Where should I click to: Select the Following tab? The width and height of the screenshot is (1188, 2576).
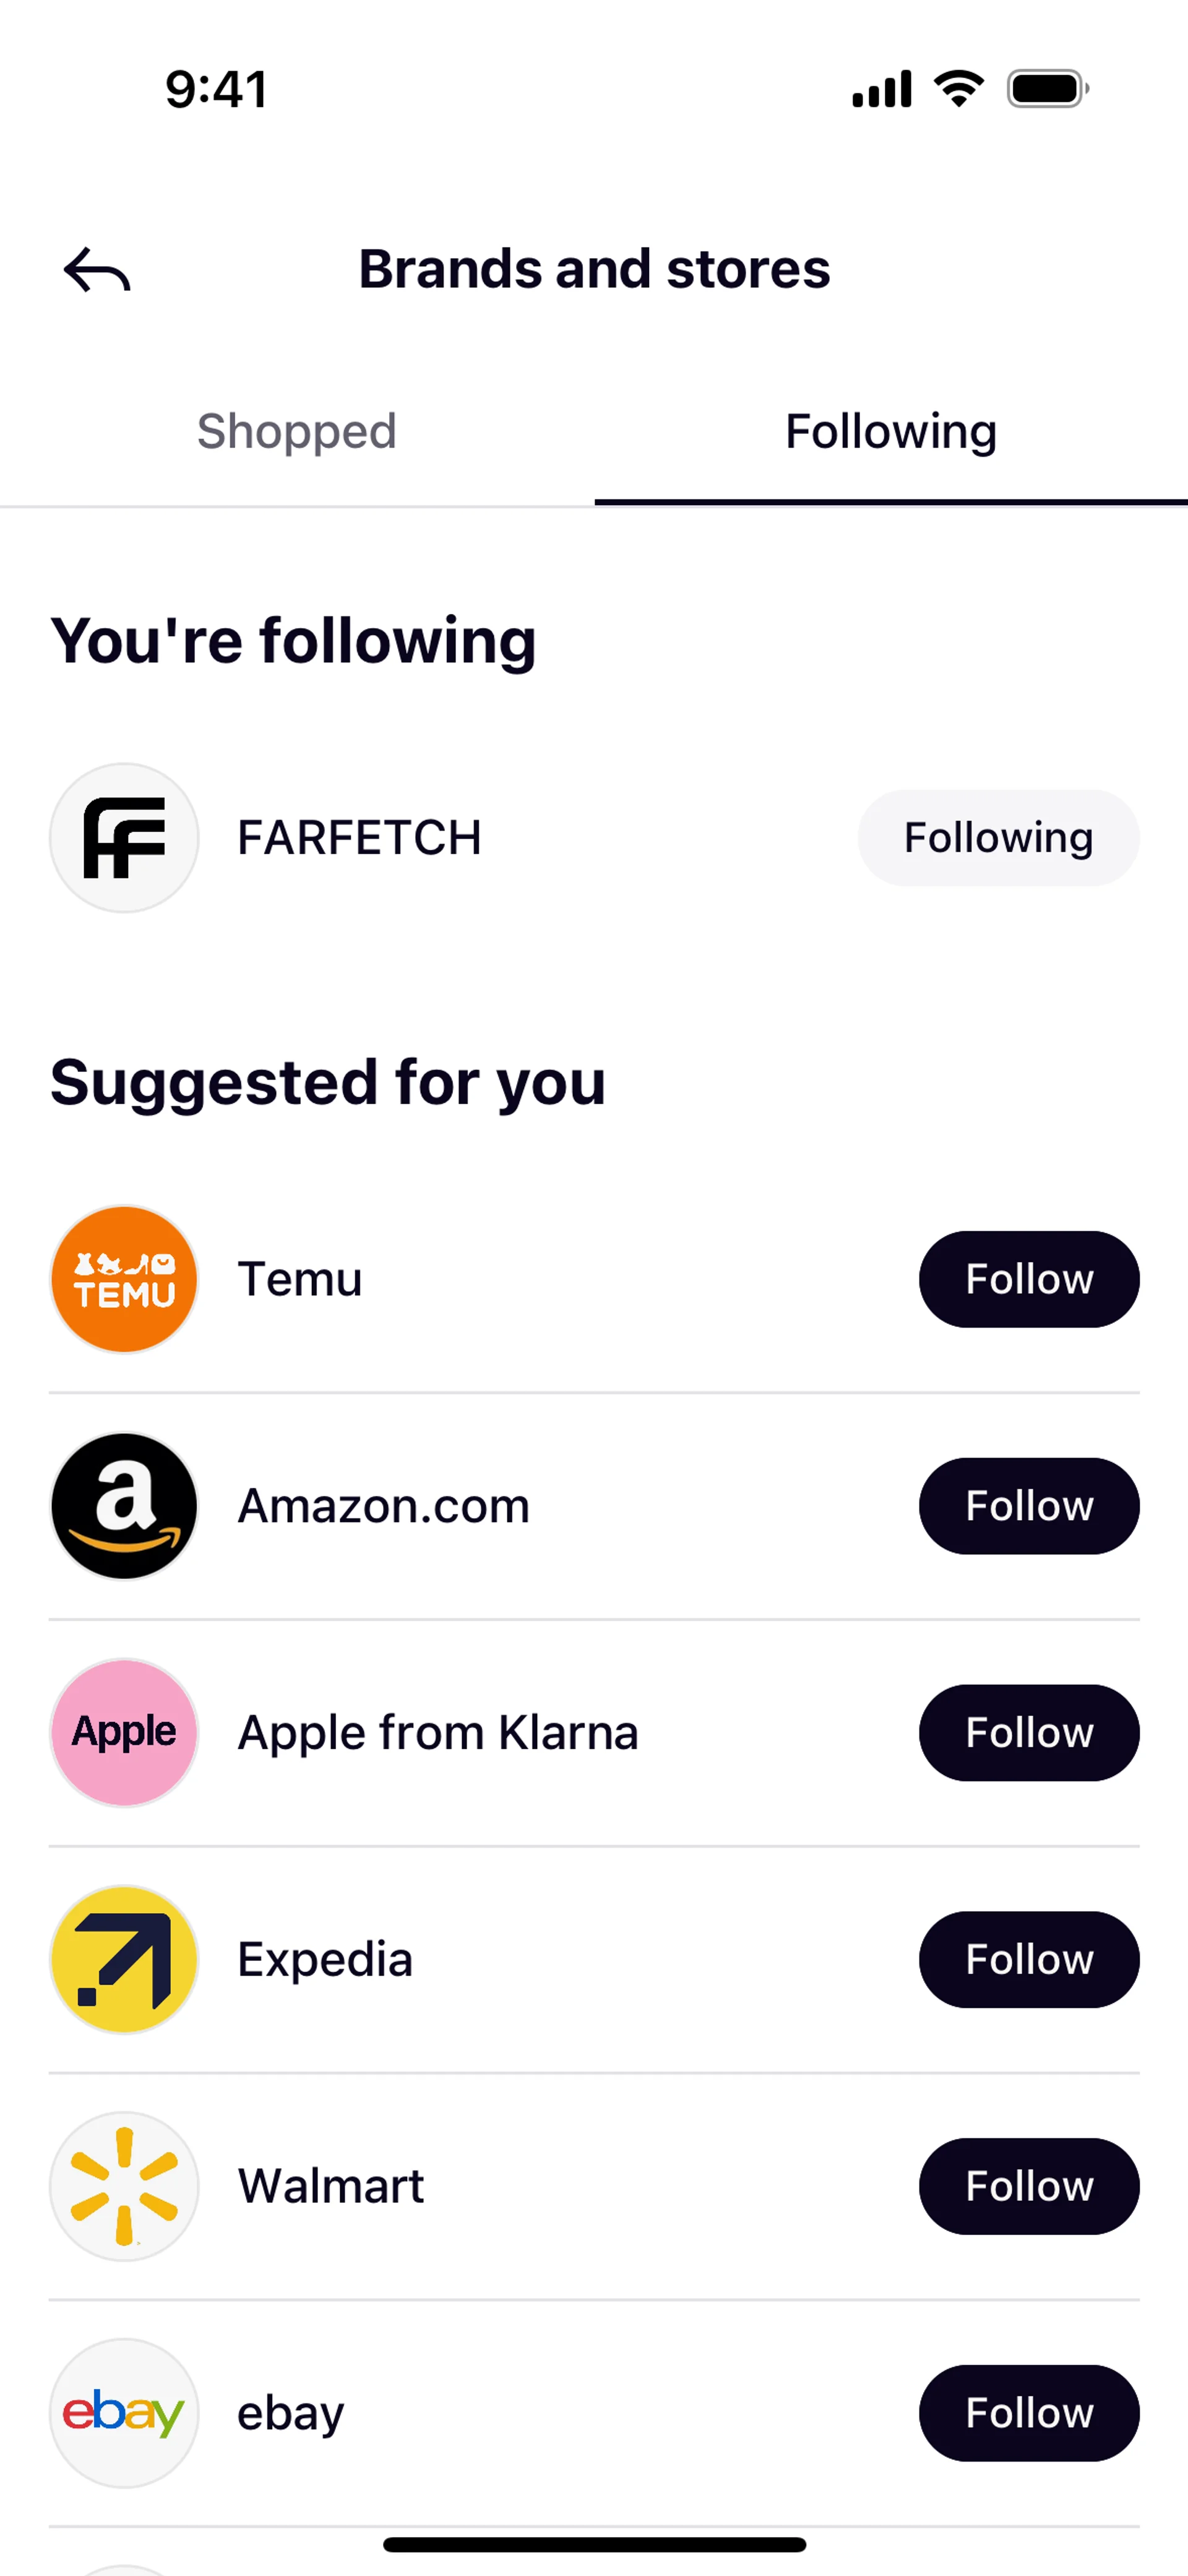point(891,432)
